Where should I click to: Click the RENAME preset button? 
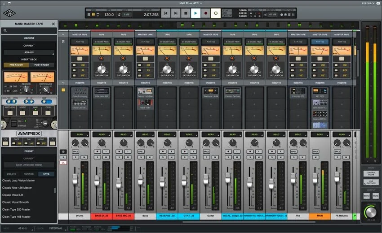click(x=29, y=174)
